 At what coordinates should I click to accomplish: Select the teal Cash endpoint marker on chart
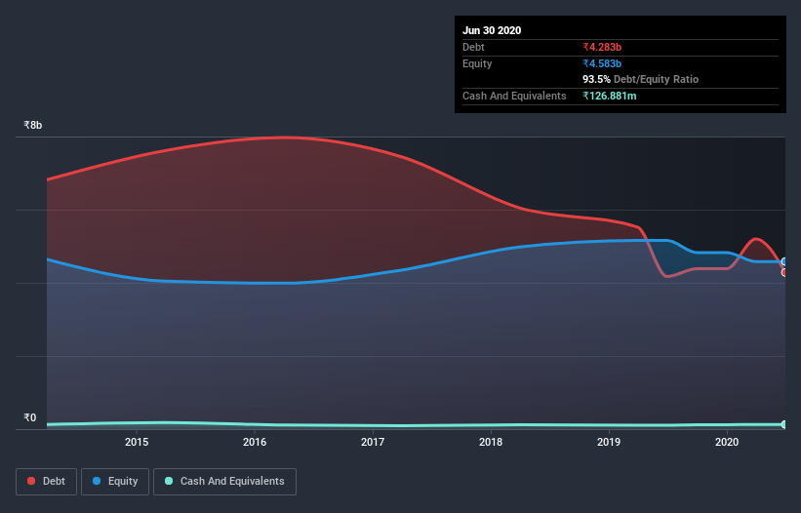784,424
